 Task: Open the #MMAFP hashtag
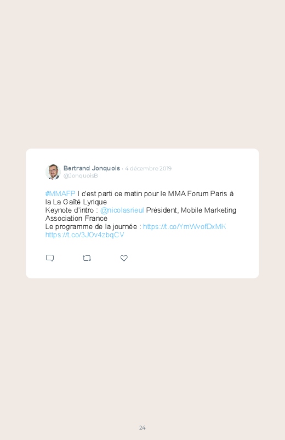60,193
